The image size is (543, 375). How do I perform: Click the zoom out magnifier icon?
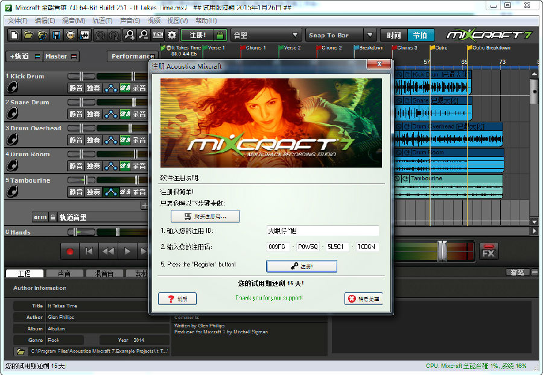click(144, 35)
